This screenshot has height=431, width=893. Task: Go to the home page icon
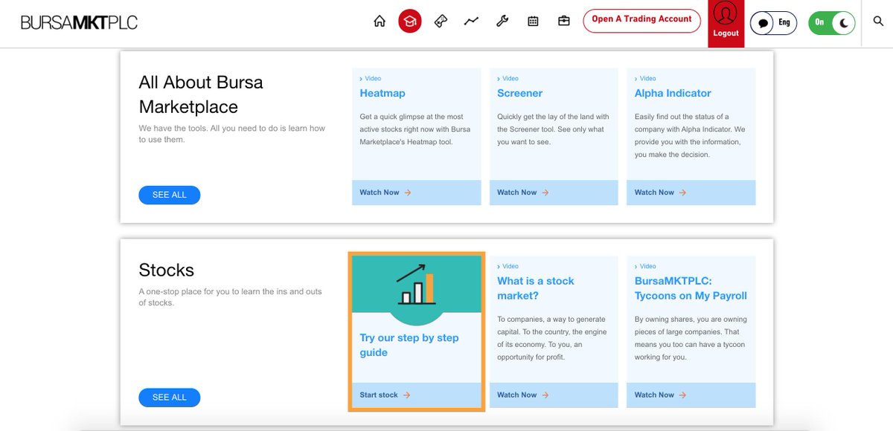380,22
